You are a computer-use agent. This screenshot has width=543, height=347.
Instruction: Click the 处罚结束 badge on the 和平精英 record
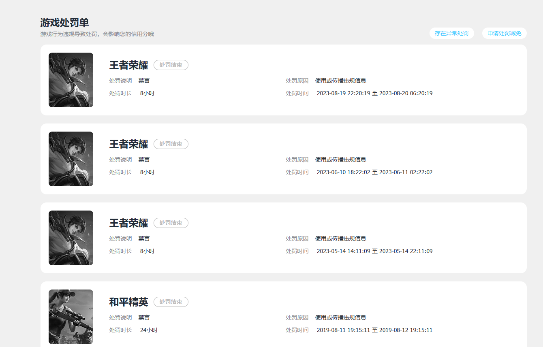click(171, 302)
